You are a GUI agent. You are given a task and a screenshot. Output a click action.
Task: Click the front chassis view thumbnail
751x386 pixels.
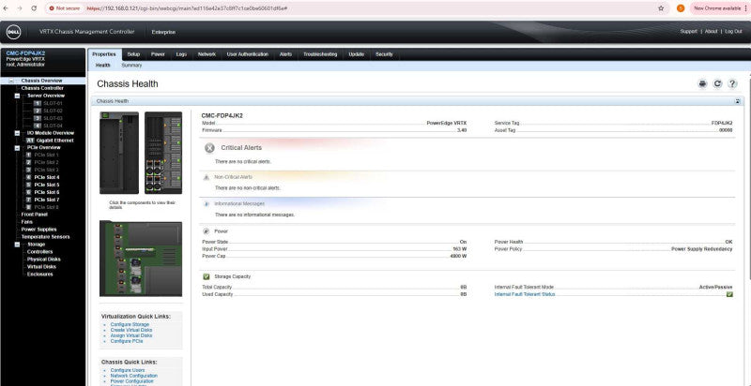tap(119, 153)
